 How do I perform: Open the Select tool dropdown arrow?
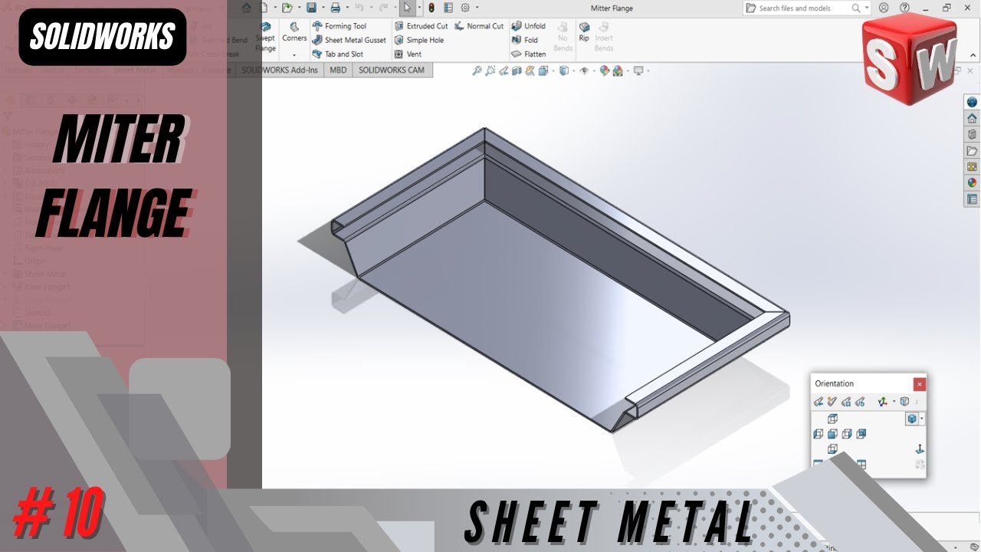[419, 8]
